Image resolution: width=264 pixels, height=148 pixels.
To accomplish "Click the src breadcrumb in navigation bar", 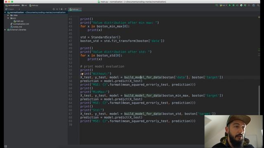I will coord(24,5).
